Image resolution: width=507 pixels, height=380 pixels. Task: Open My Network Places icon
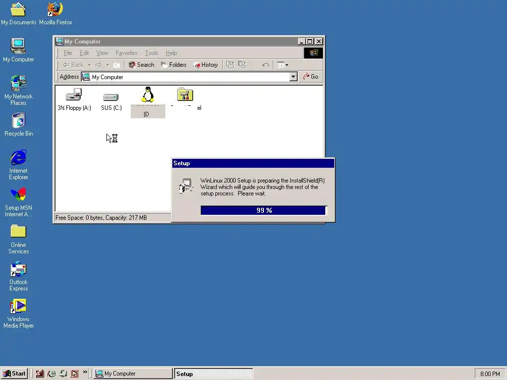(18, 91)
